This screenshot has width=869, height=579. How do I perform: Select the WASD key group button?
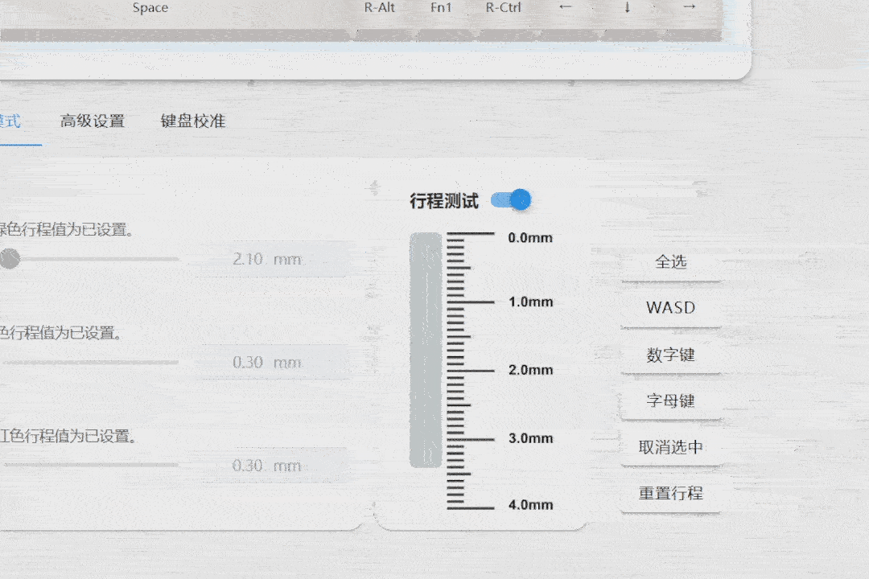pyautogui.click(x=672, y=308)
